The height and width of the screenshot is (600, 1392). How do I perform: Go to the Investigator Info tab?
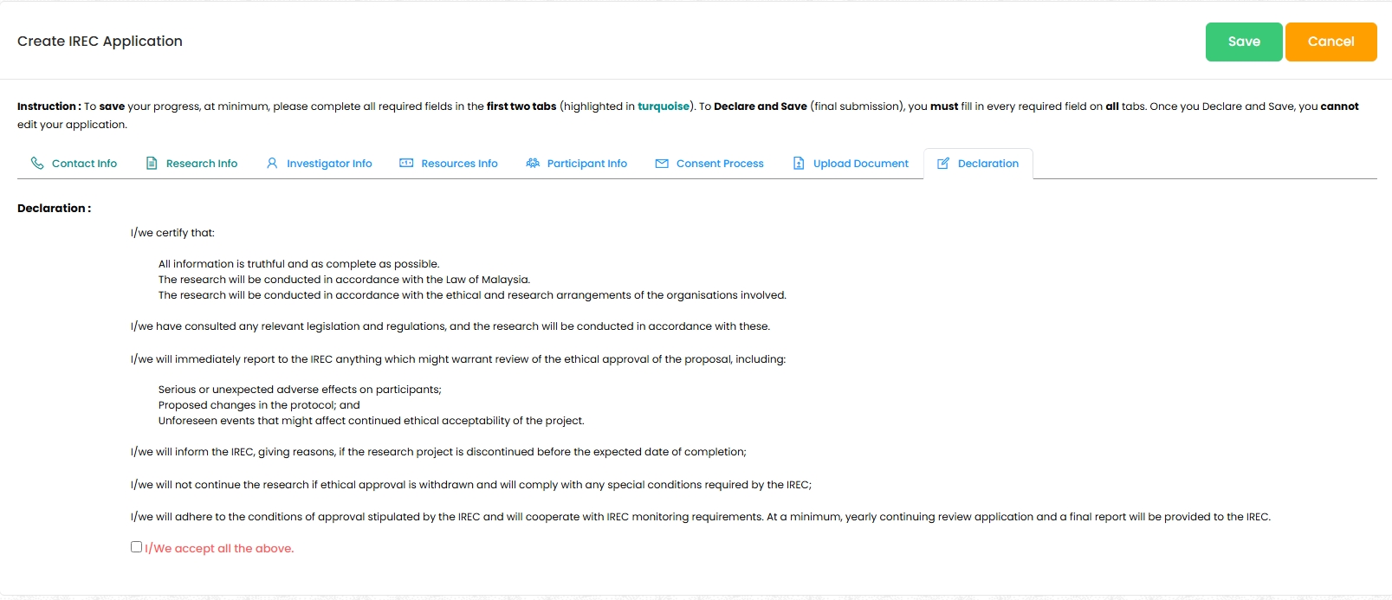coord(319,164)
